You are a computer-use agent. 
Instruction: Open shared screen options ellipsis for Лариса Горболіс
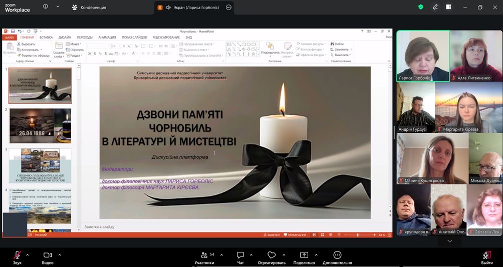[x=229, y=8]
